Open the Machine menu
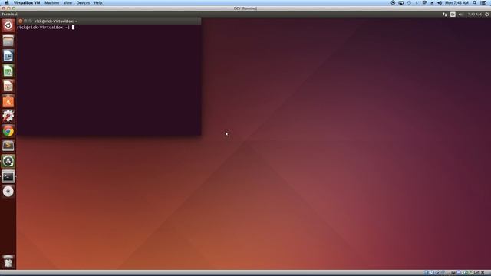491x276 pixels. 51,2
